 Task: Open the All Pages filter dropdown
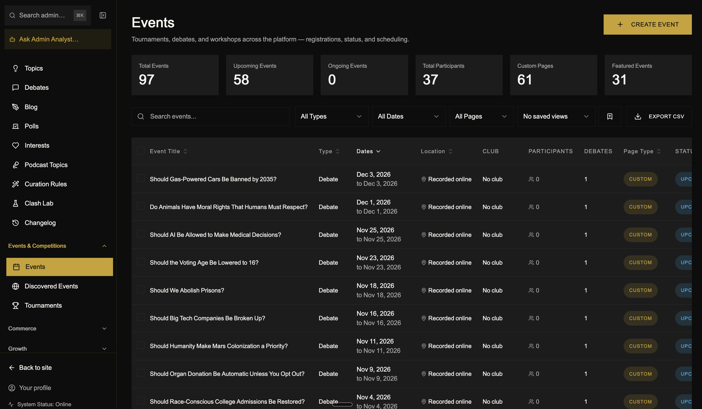481,116
